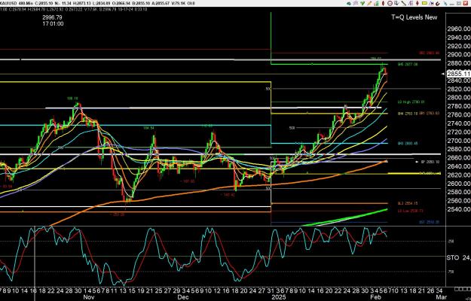This screenshot has width=471, height=301.
Task: Click the green link icon in the toolbar
Action: pos(349,3)
